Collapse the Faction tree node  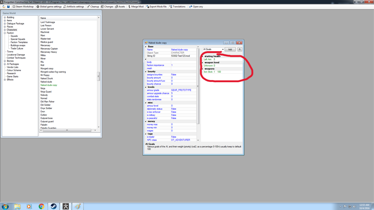click(x=5, y=33)
